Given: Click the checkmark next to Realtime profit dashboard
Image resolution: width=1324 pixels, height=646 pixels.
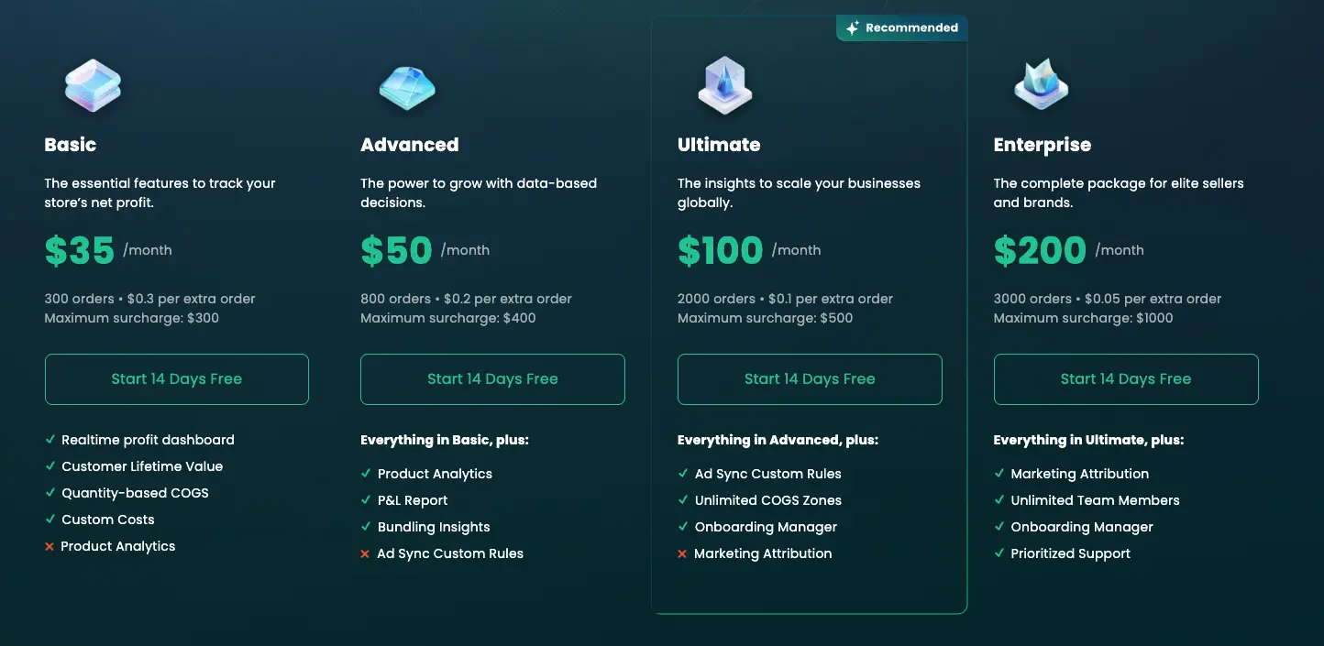Looking at the screenshot, I should click(x=50, y=440).
